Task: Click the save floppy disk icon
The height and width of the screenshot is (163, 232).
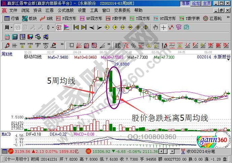Action: coord(30,37)
